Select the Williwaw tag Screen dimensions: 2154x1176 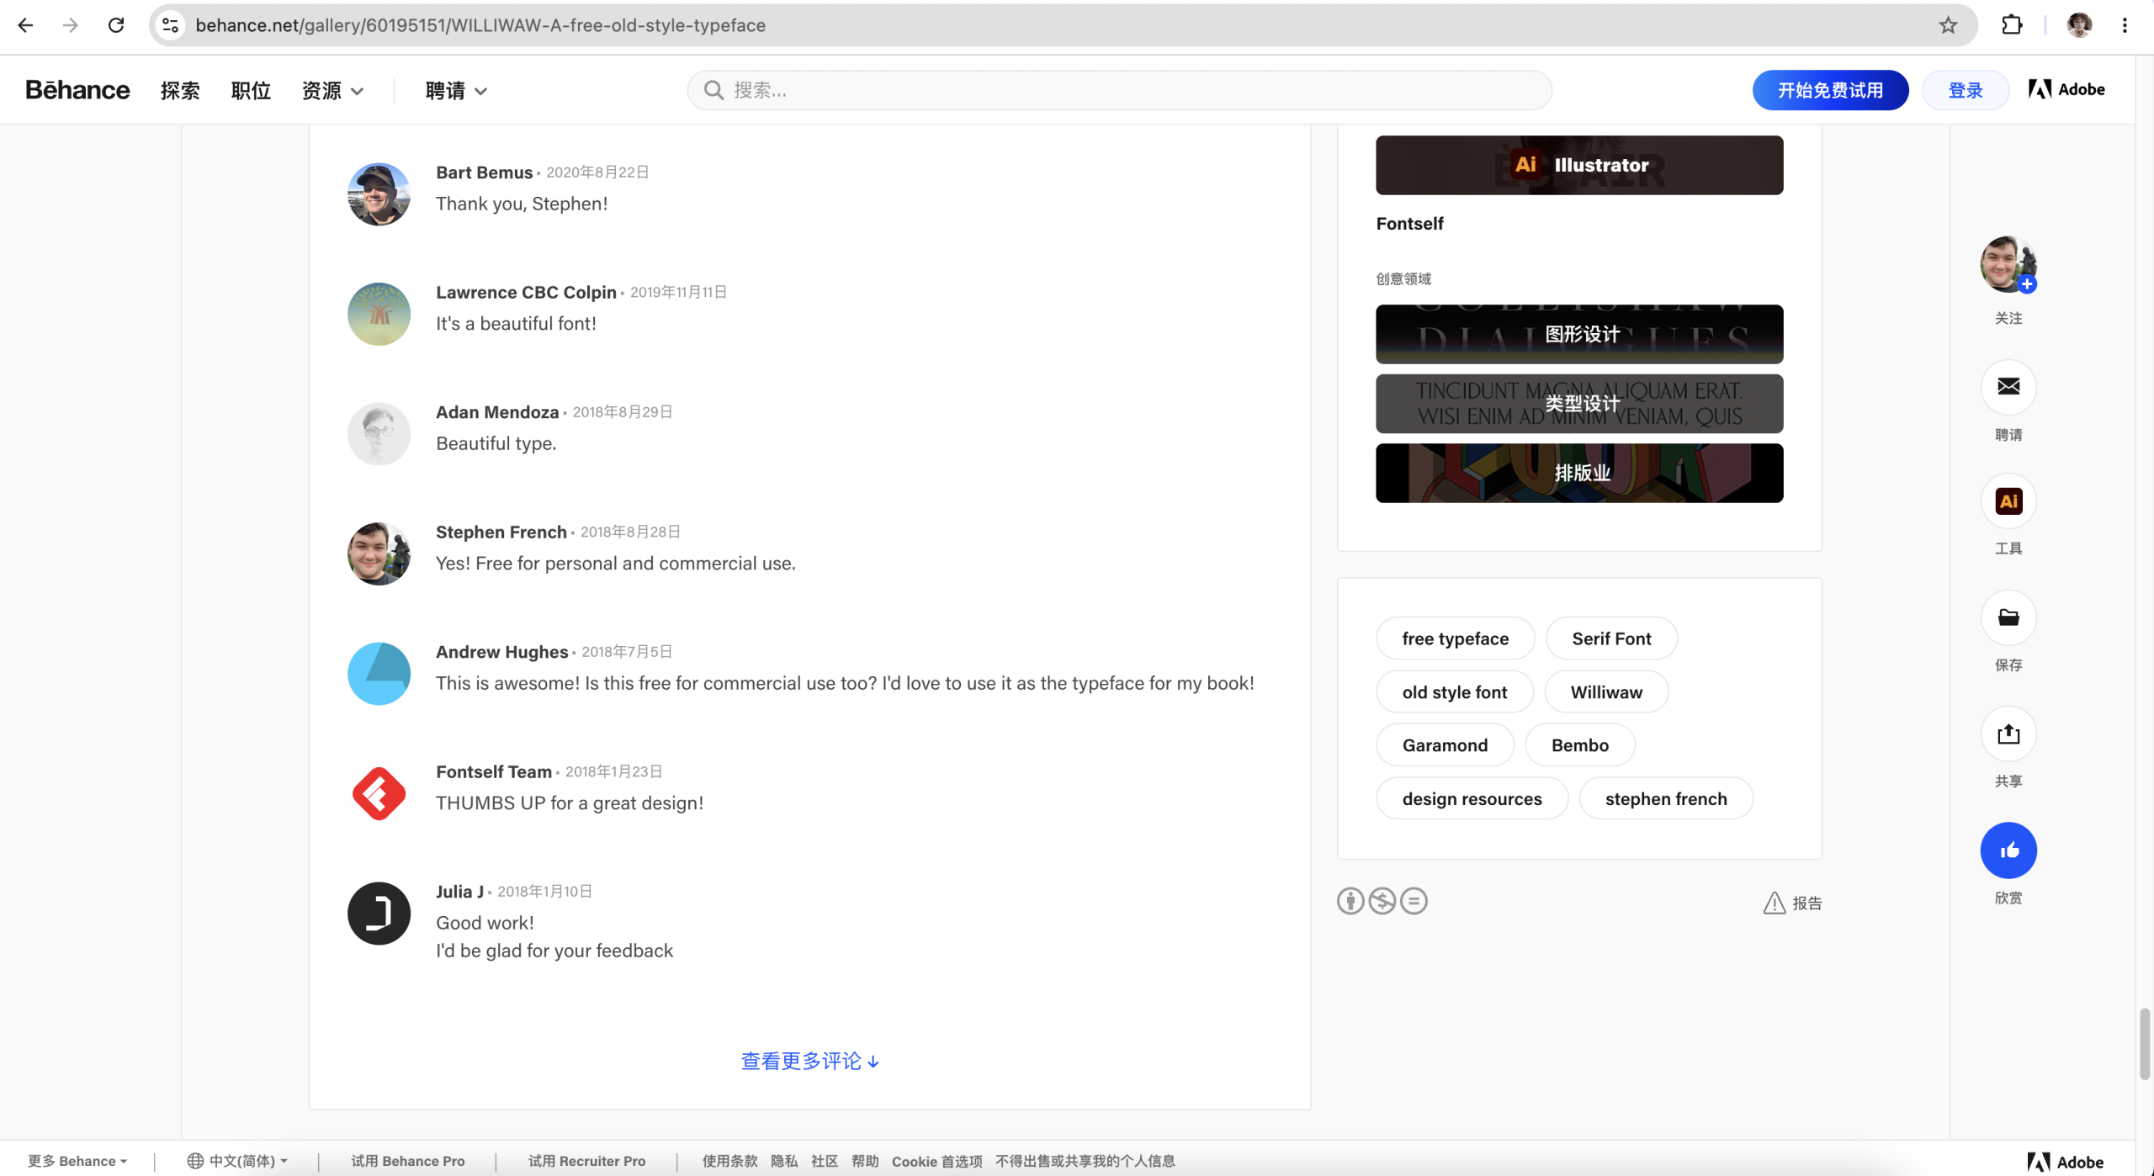1606,692
